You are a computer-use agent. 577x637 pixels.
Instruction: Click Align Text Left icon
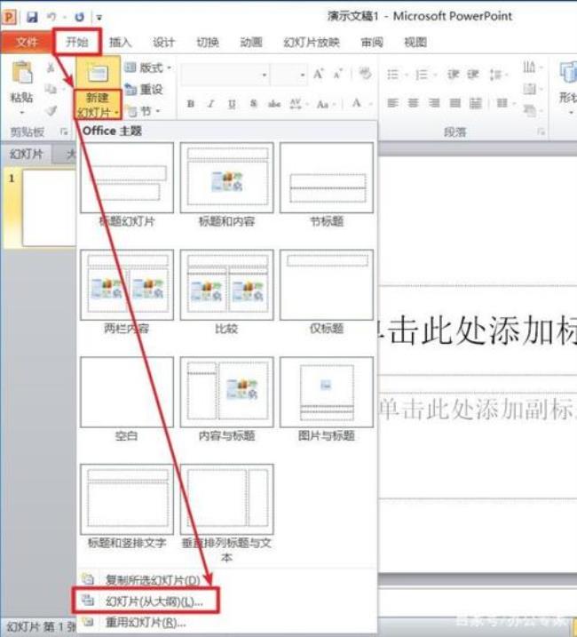coord(392,103)
